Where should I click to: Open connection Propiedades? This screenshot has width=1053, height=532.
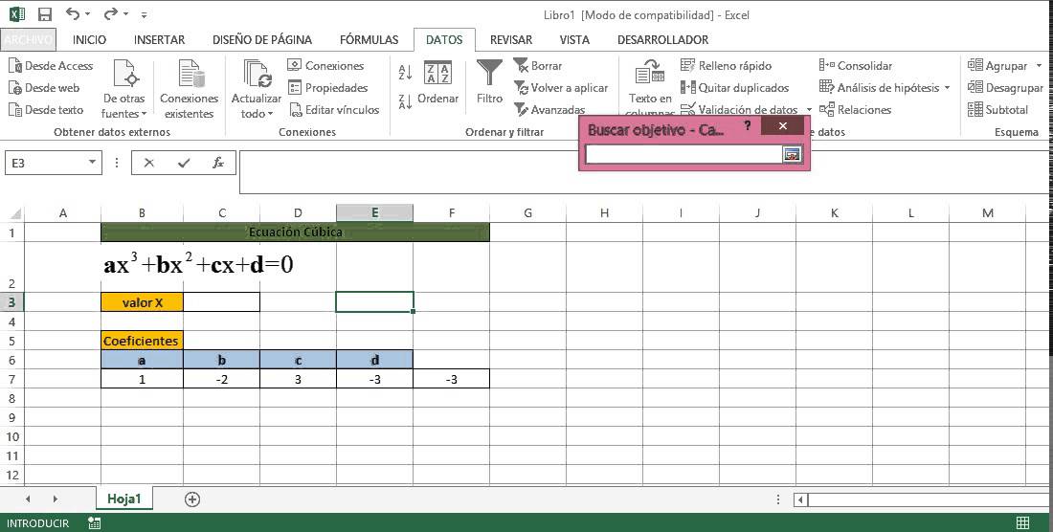point(327,88)
